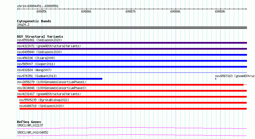Select nsv832824 (Wong2007) label

[34, 70]
